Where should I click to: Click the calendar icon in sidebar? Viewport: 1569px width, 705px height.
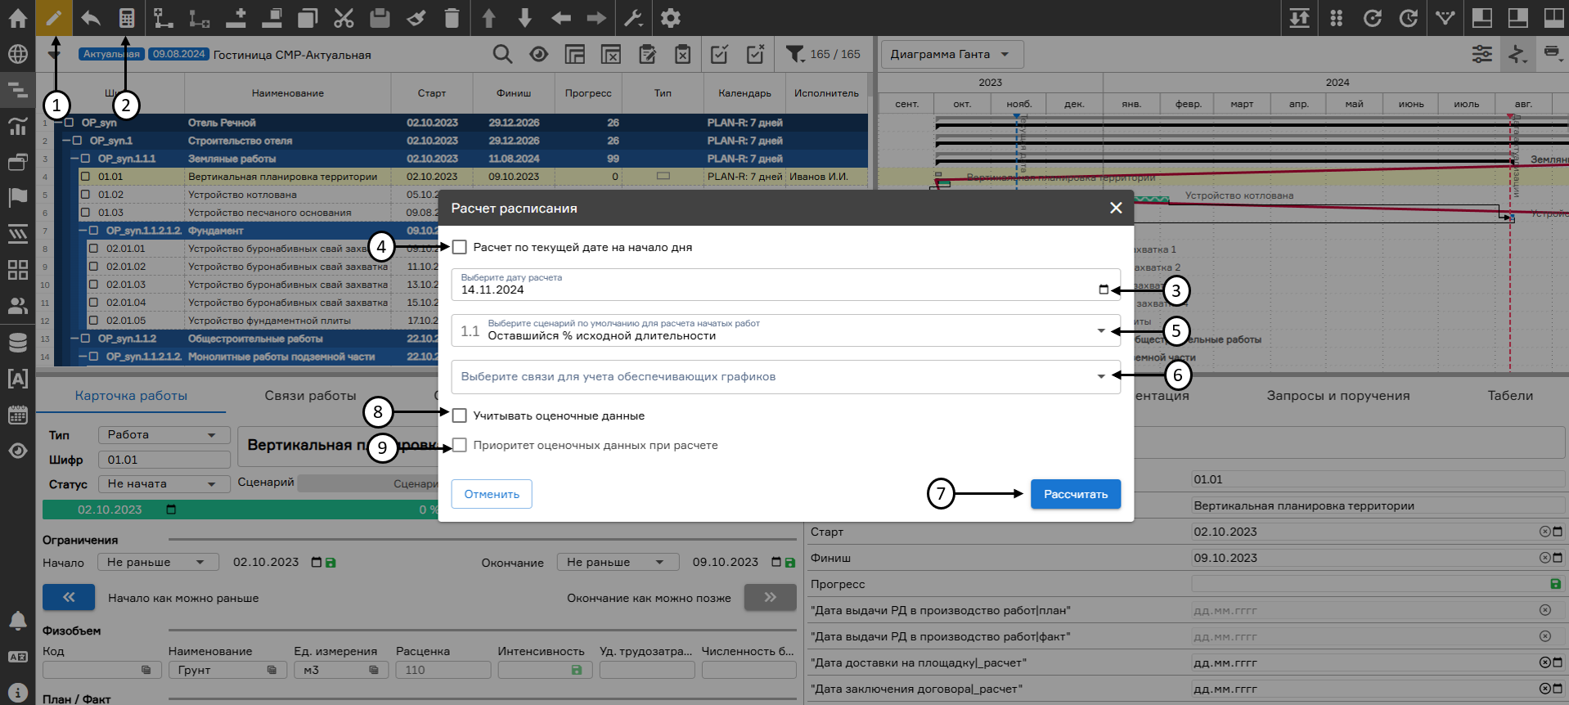point(18,415)
